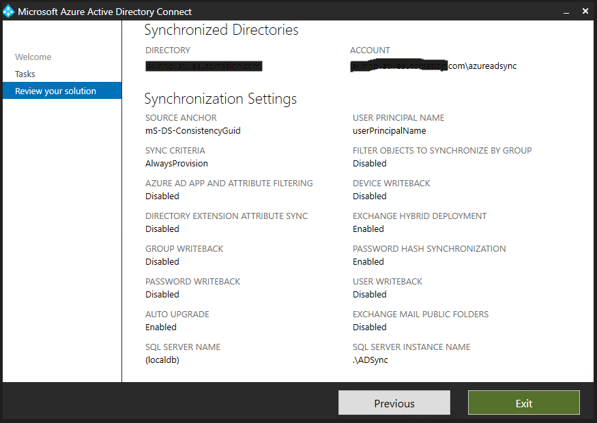This screenshot has width=597, height=423.
Task: Click Disabled under User Writeback
Action: (369, 294)
